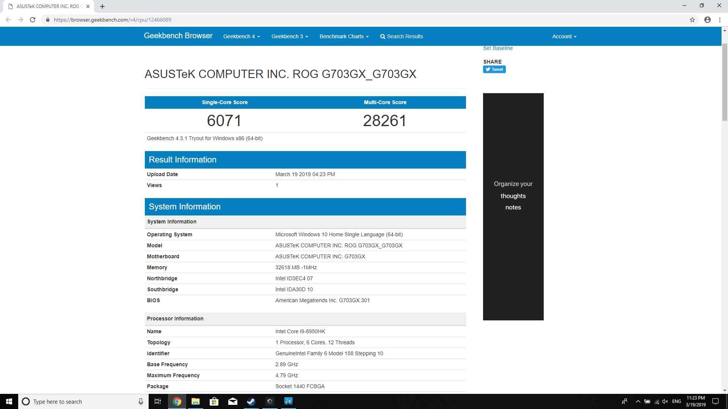Click the Geekbench 4.3.1 Tryout version text
The width and height of the screenshot is (728, 409).
point(205,138)
